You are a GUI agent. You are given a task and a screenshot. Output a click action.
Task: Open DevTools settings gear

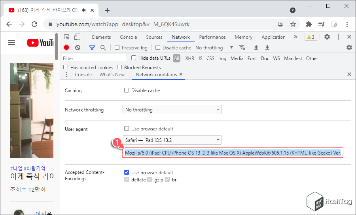pyautogui.click(x=327, y=37)
